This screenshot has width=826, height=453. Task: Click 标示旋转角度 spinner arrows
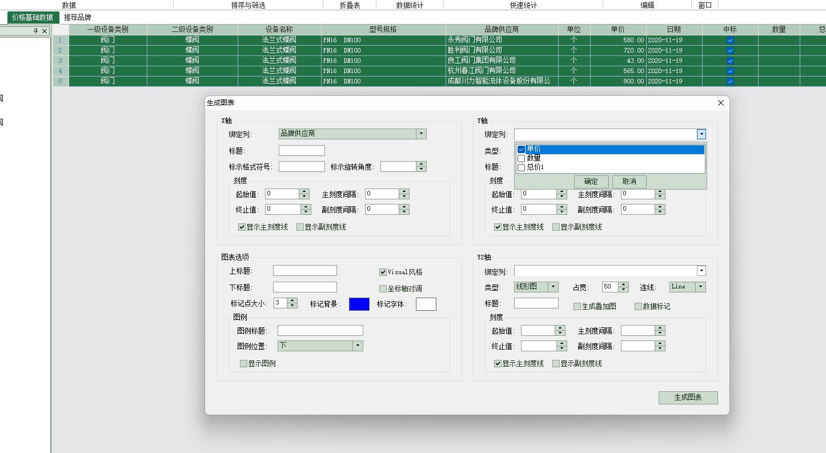[x=422, y=167]
